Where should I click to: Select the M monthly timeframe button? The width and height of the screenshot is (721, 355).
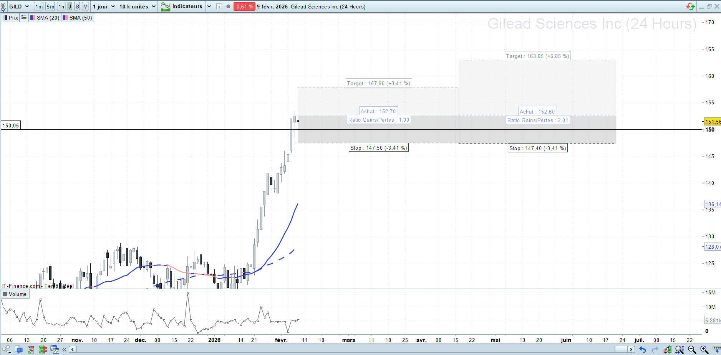tap(85, 7)
